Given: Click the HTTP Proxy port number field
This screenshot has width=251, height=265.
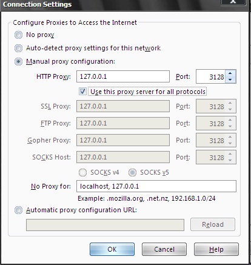Looking at the screenshot, I should (x=211, y=76).
